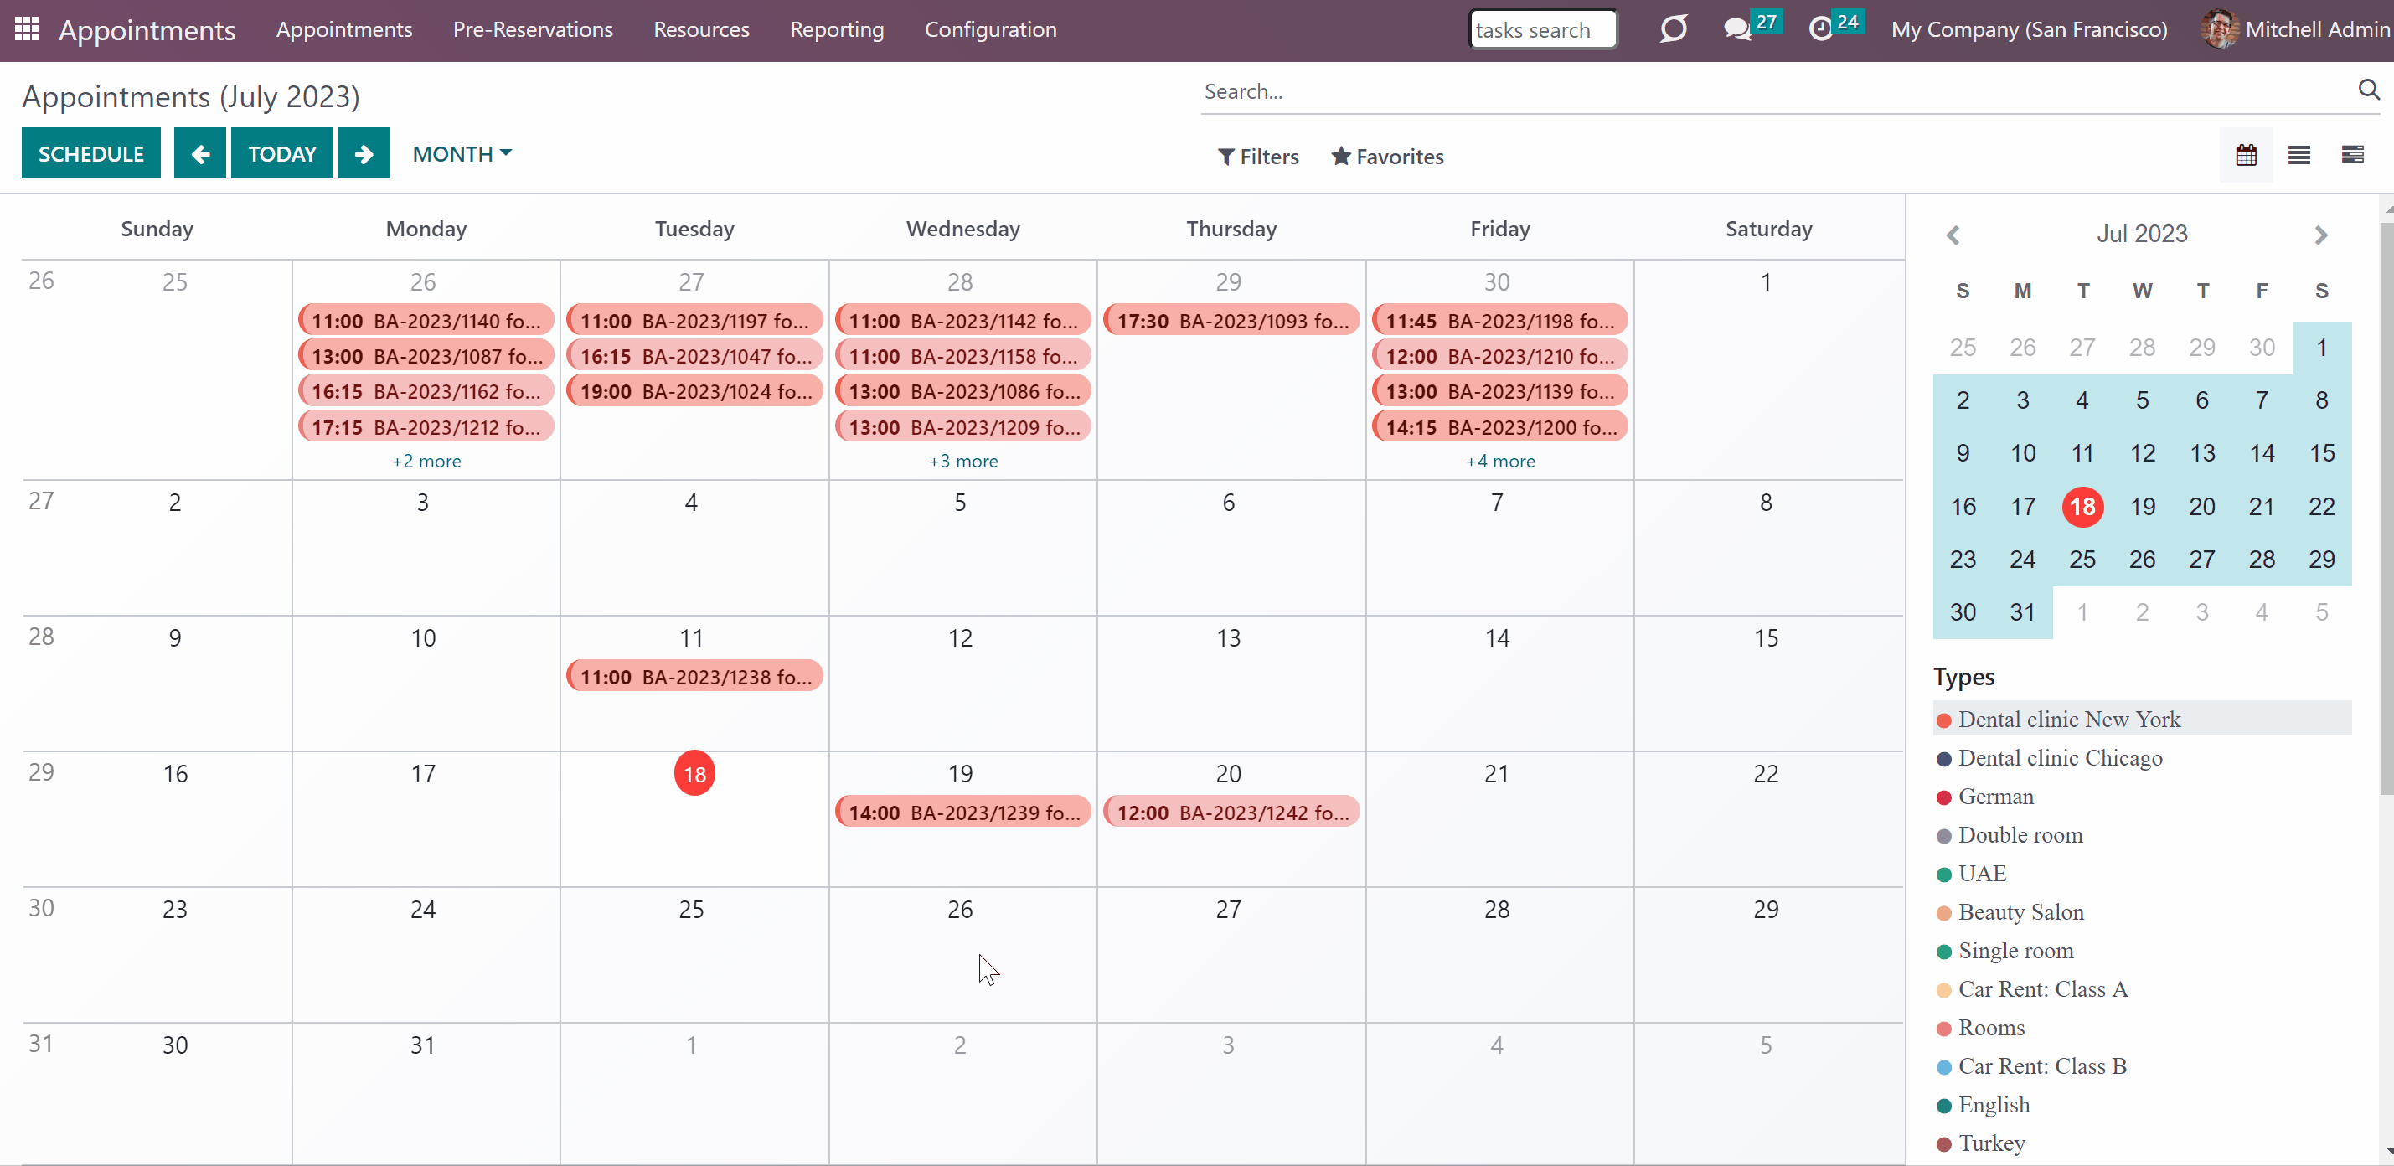This screenshot has width=2394, height=1166.
Task: Open 16:15 BA-2023/1047 appointment
Action: (694, 356)
